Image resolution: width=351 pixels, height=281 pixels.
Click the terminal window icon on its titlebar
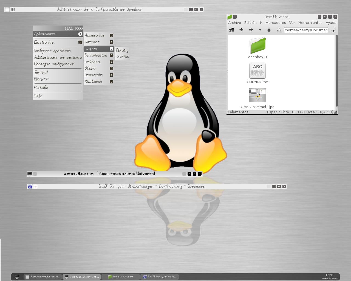click(x=30, y=174)
